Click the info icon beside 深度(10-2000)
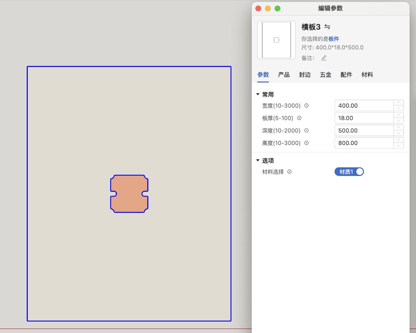The height and width of the screenshot is (333, 416). click(x=306, y=130)
